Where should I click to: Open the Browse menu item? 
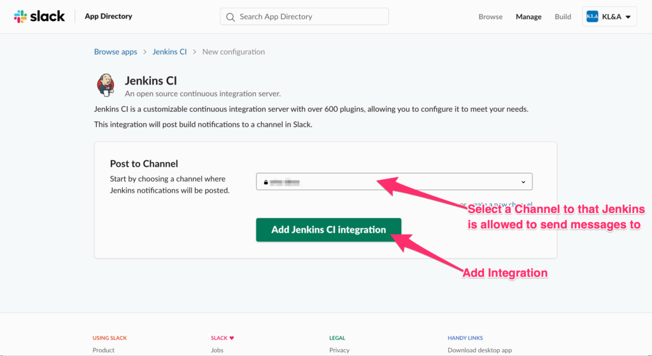(490, 17)
